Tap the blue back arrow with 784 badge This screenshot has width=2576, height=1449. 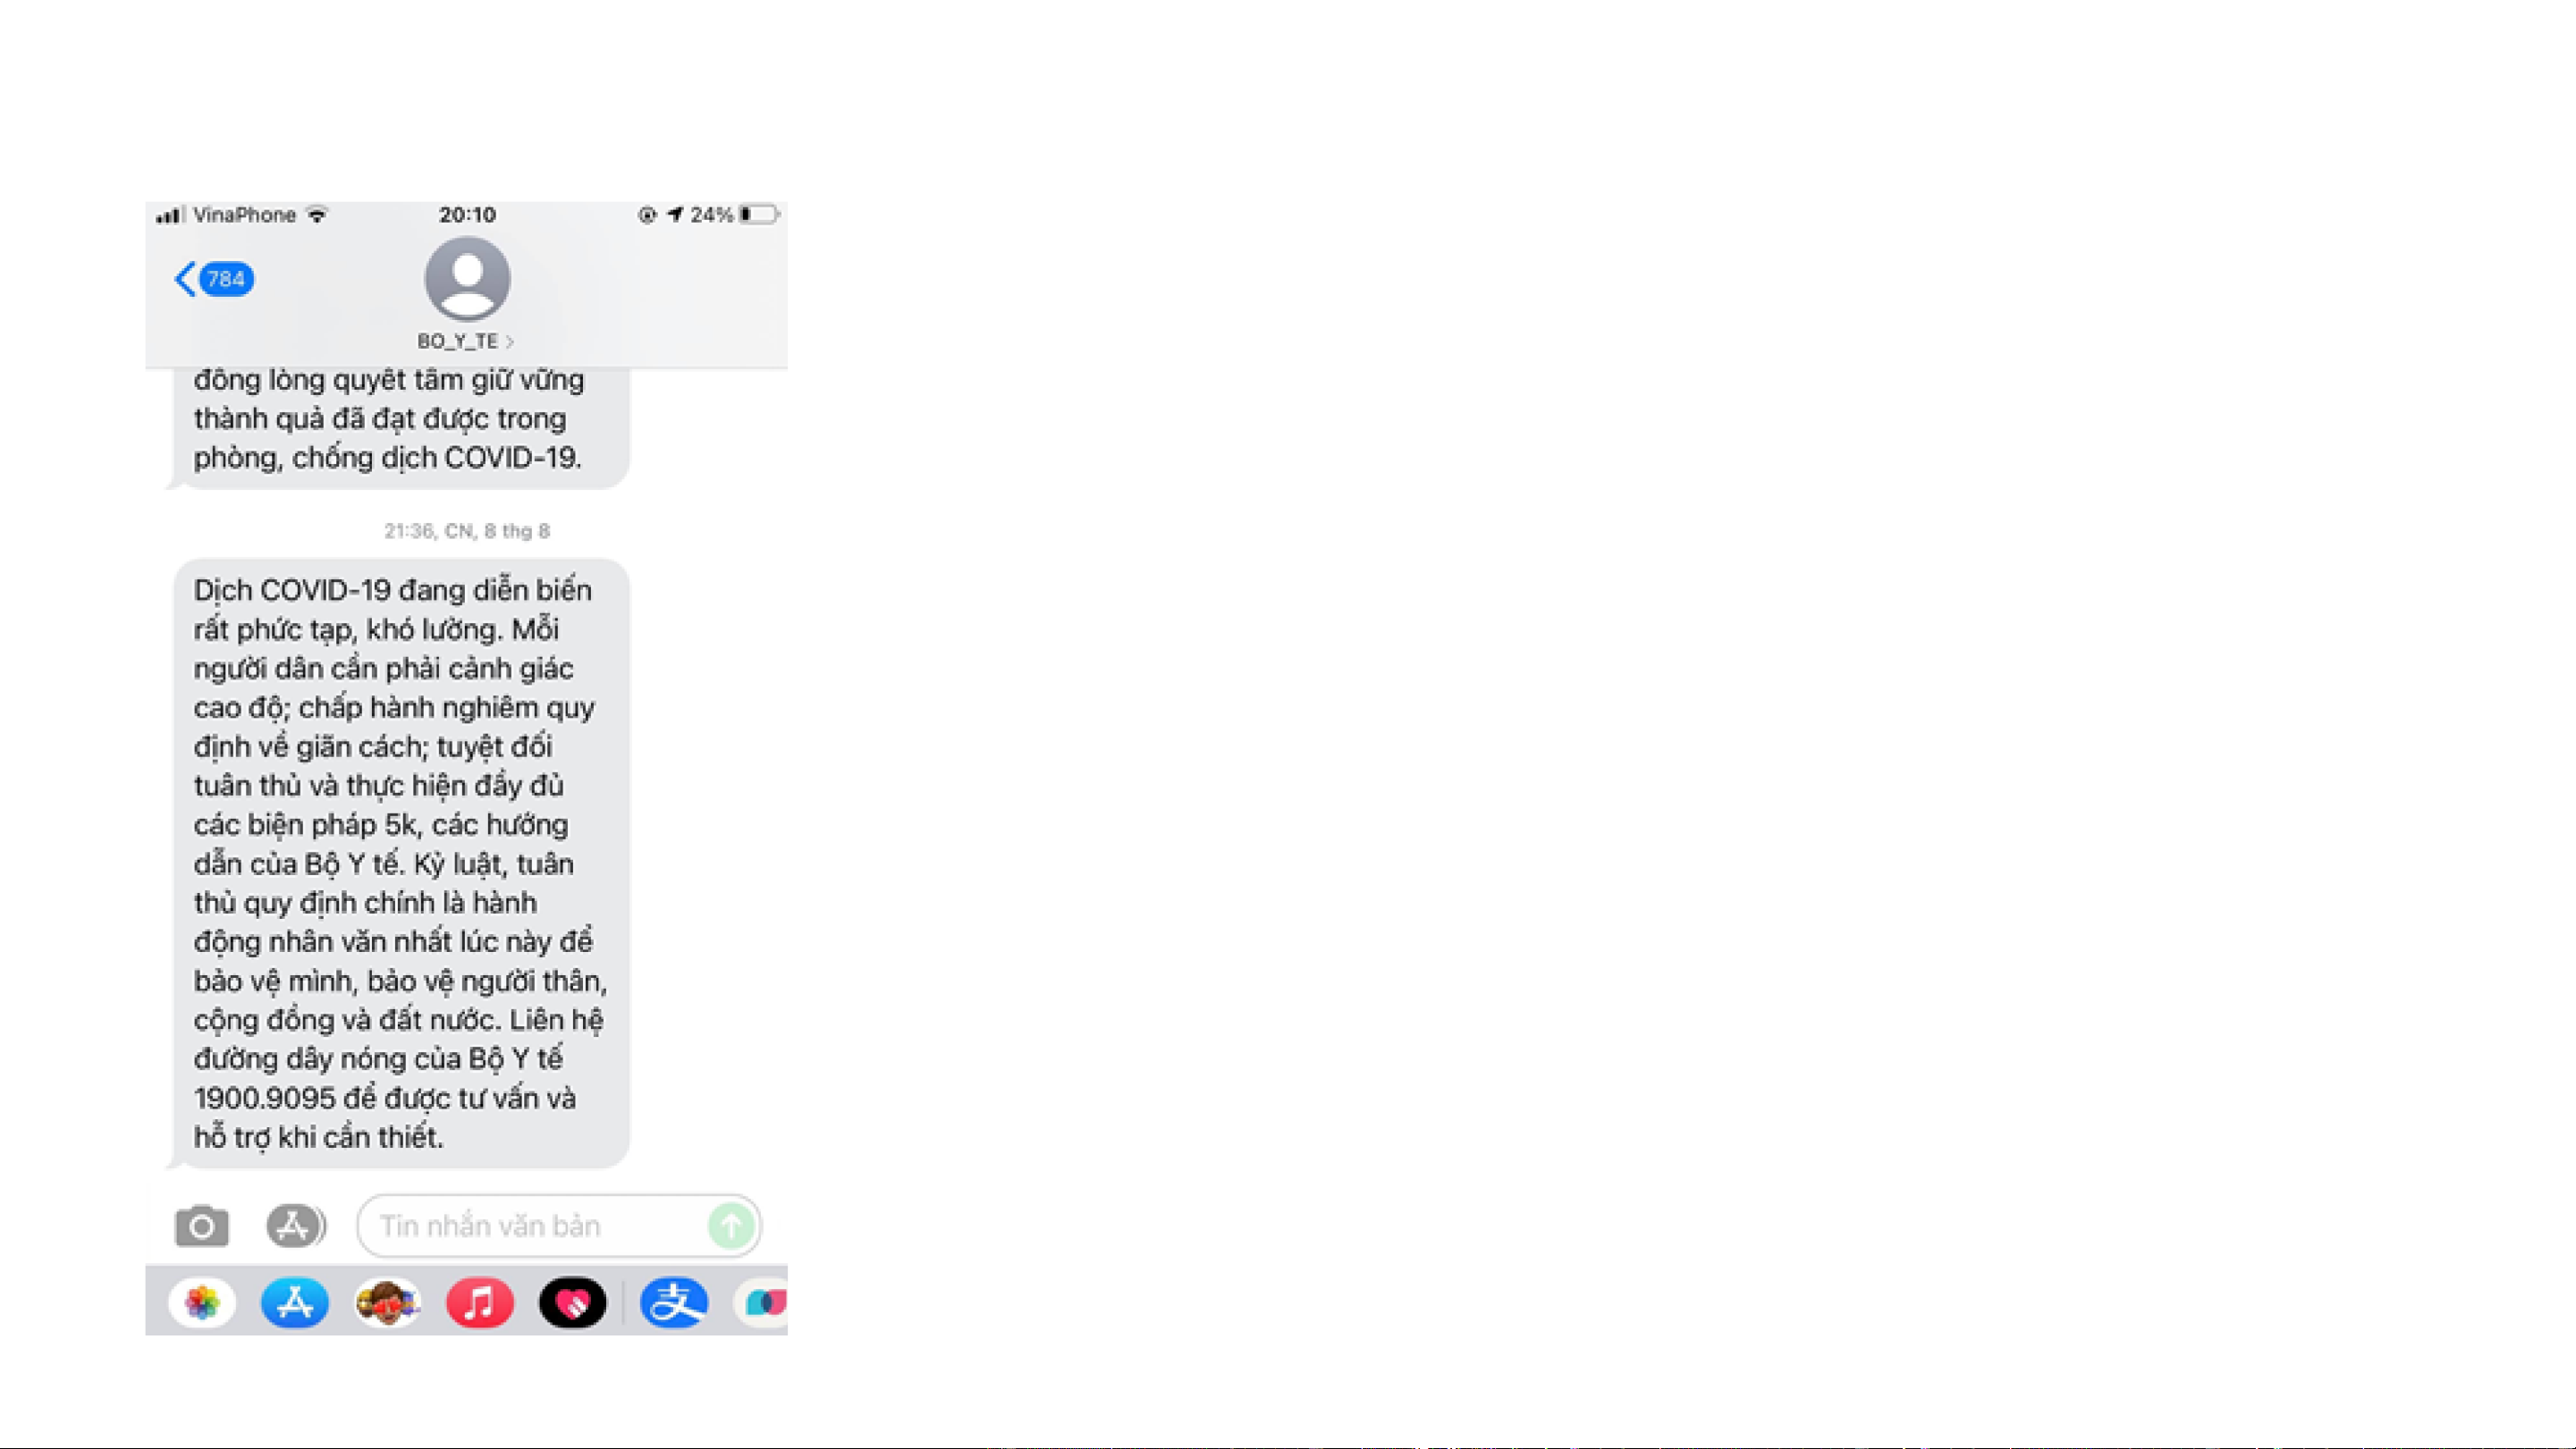click(214, 279)
